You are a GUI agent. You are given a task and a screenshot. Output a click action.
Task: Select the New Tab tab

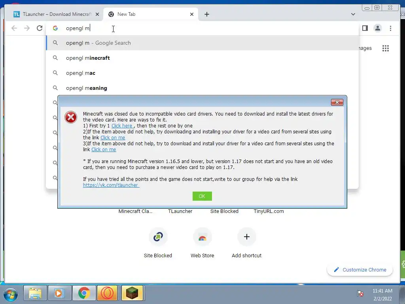(151, 14)
